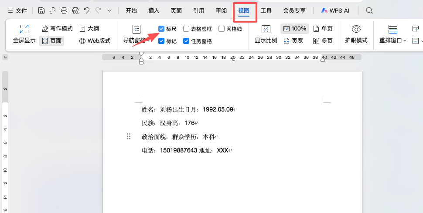This screenshot has height=213, width=423.
Task: Toggle the 标尺 ruler checkbox
Action: click(161, 29)
